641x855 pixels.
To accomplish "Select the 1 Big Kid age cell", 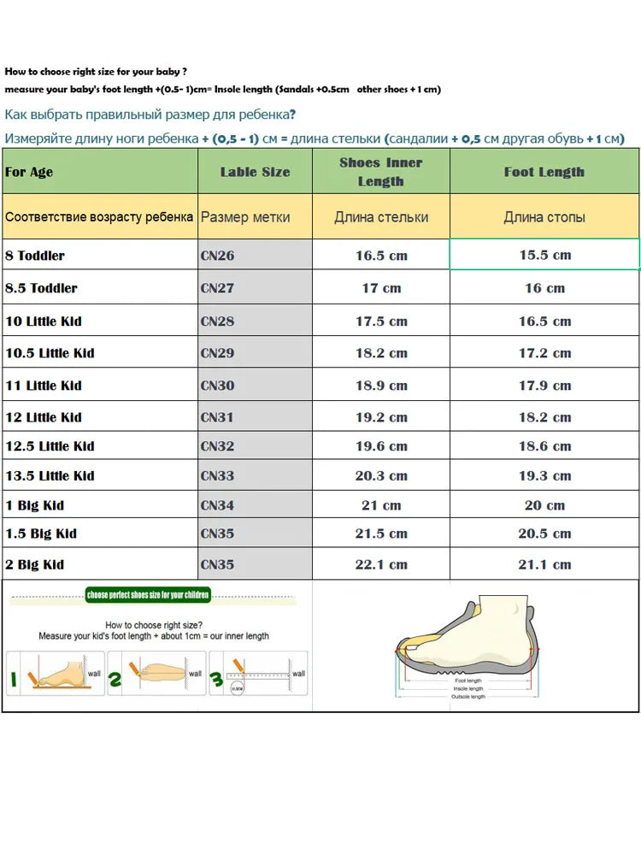I will click(x=100, y=504).
